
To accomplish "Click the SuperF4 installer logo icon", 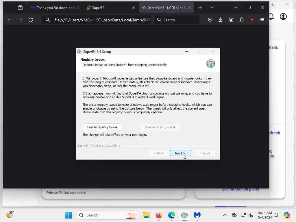I will tap(210, 63).
